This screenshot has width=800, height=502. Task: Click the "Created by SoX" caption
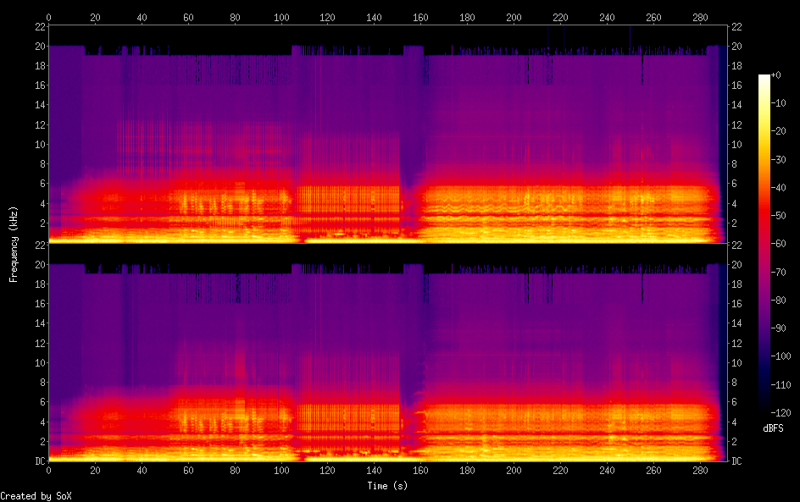click(x=36, y=496)
